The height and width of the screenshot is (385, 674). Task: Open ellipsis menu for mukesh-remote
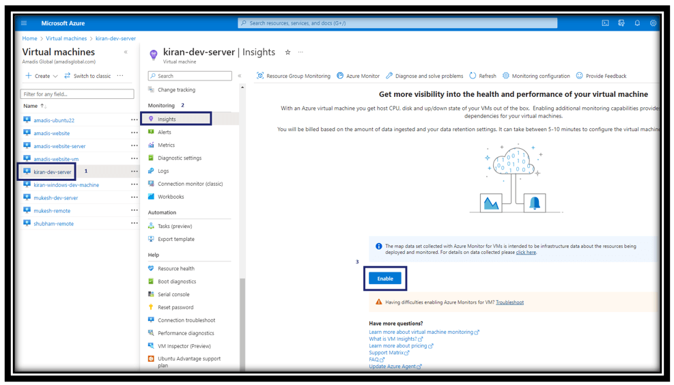pyautogui.click(x=134, y=210)
